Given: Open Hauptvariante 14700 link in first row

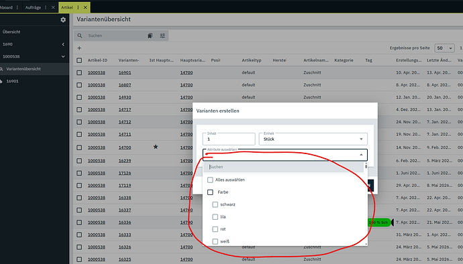Looking at the screenshot, I should point(187,72).
